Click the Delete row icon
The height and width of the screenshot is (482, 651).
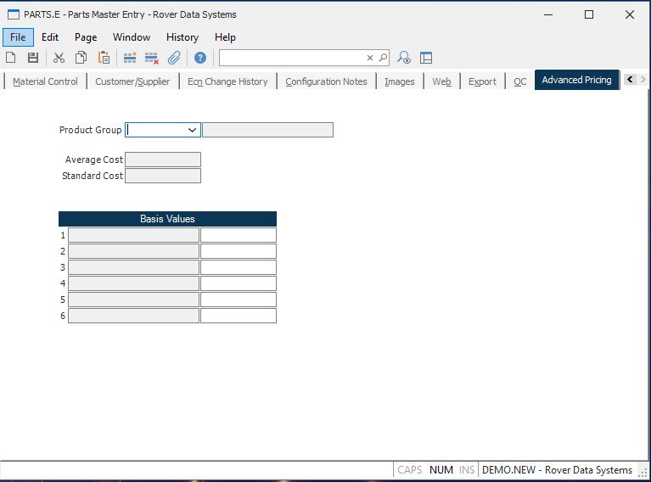pyautogui.click(x=152, y=58)
